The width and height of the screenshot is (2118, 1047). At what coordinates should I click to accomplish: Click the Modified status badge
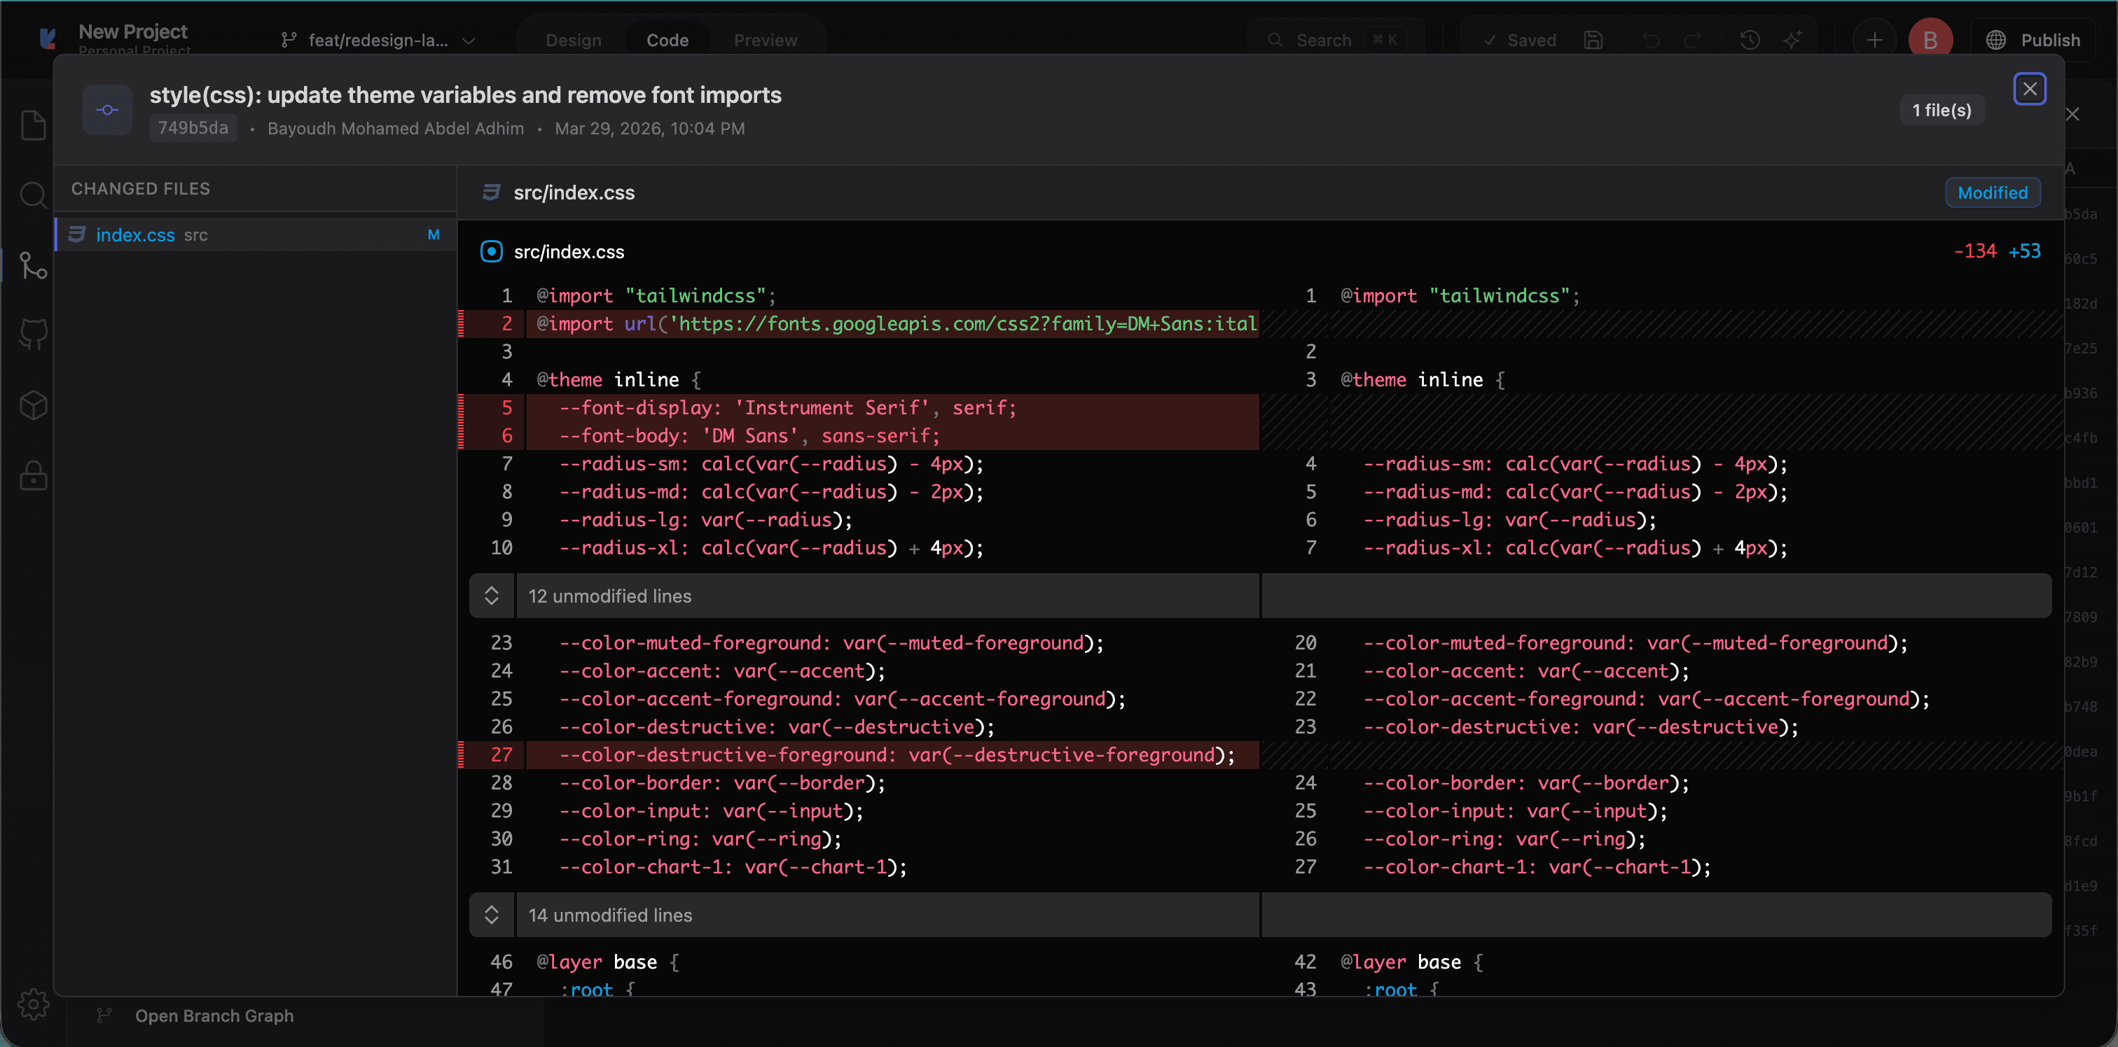(1993, 192)
